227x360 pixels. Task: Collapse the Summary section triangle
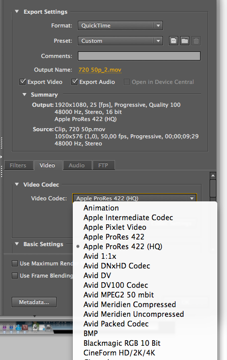tap(24, 95)
